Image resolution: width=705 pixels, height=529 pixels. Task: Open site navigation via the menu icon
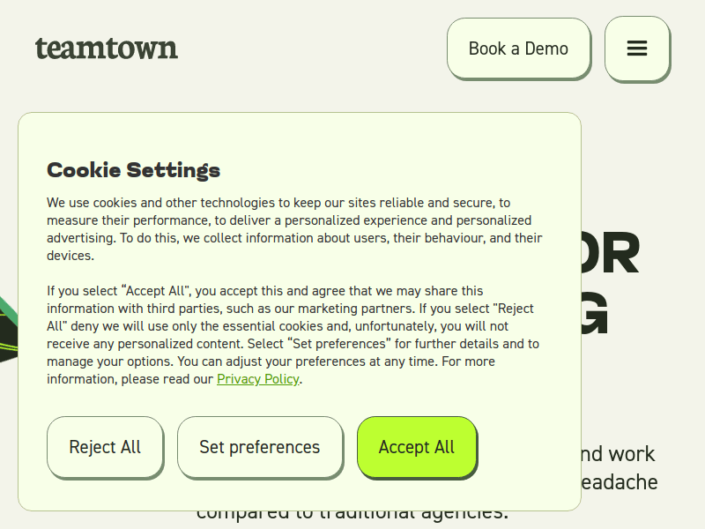pos(637,49)
